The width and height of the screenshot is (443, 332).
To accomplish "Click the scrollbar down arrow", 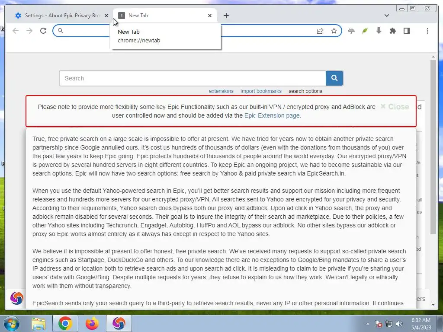I will 433,305.
